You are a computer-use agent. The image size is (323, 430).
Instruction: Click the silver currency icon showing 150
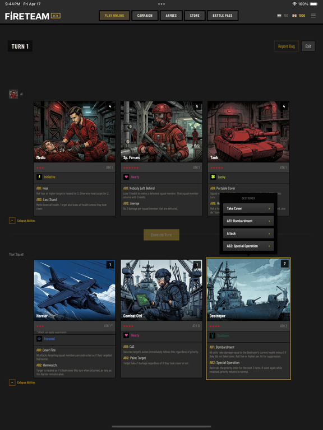[279, 16]
